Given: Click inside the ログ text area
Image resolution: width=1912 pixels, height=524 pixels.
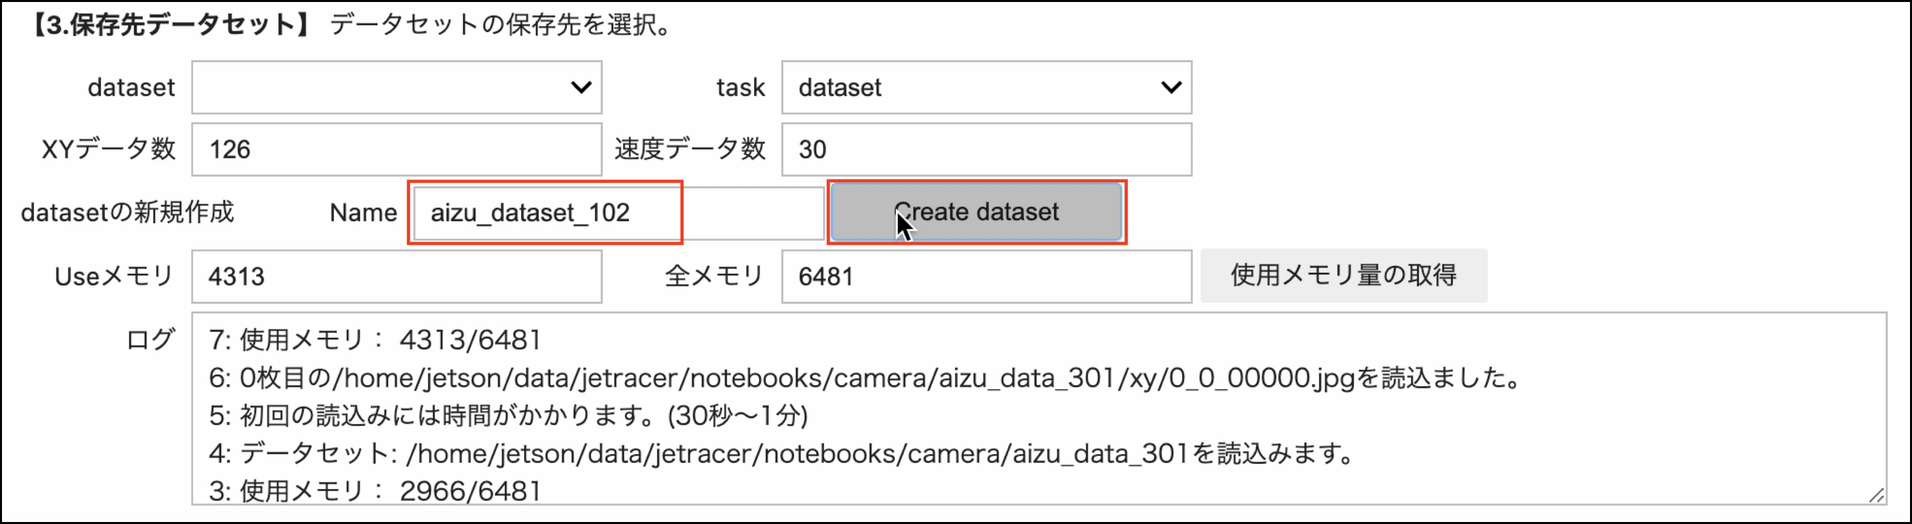Looking at the screenshot, I should point(1039,408).
